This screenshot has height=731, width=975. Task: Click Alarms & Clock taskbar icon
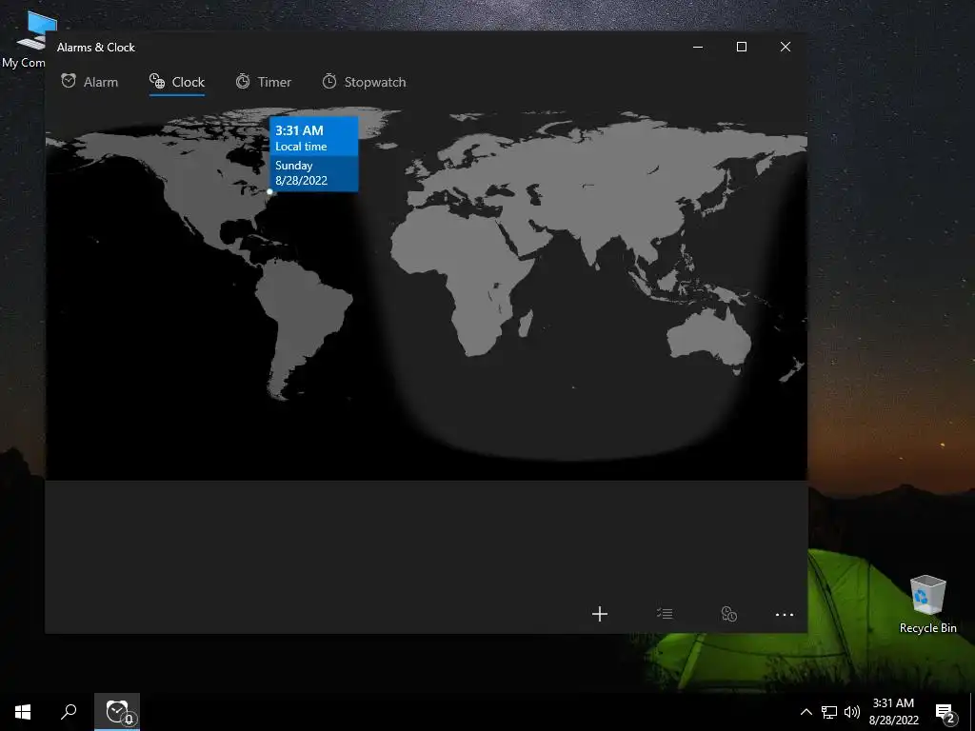click(x=117, y=712)
